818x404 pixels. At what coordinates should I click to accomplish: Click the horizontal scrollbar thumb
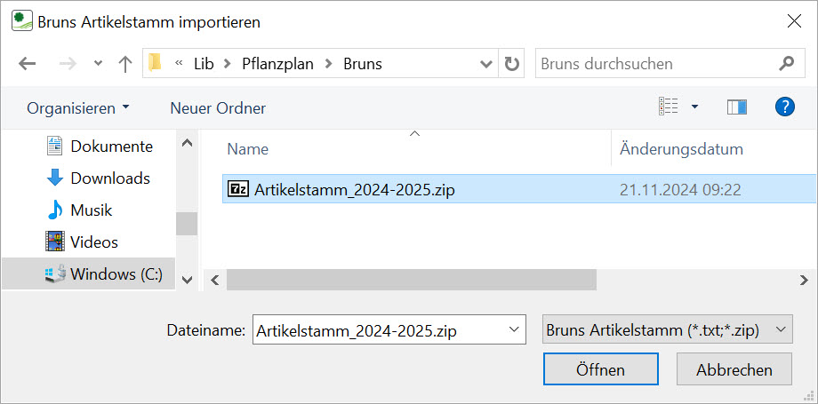(411, 280)
